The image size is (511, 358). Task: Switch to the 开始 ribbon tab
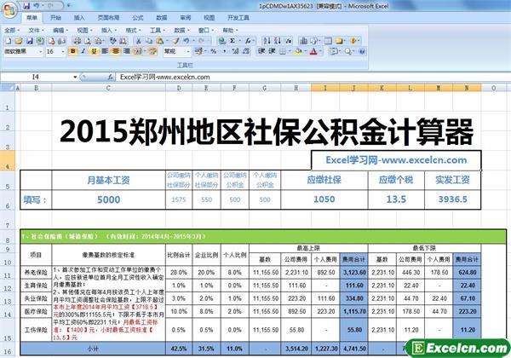(55, 18)
